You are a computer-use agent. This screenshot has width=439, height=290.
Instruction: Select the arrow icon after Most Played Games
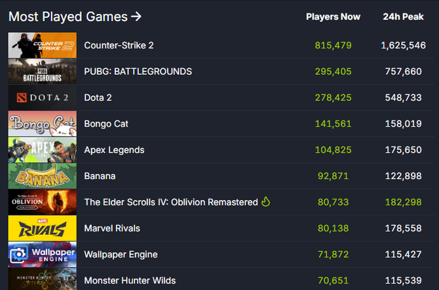[136, 16]
